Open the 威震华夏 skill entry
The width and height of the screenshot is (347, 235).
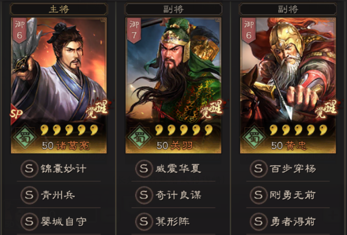[173, 169]
